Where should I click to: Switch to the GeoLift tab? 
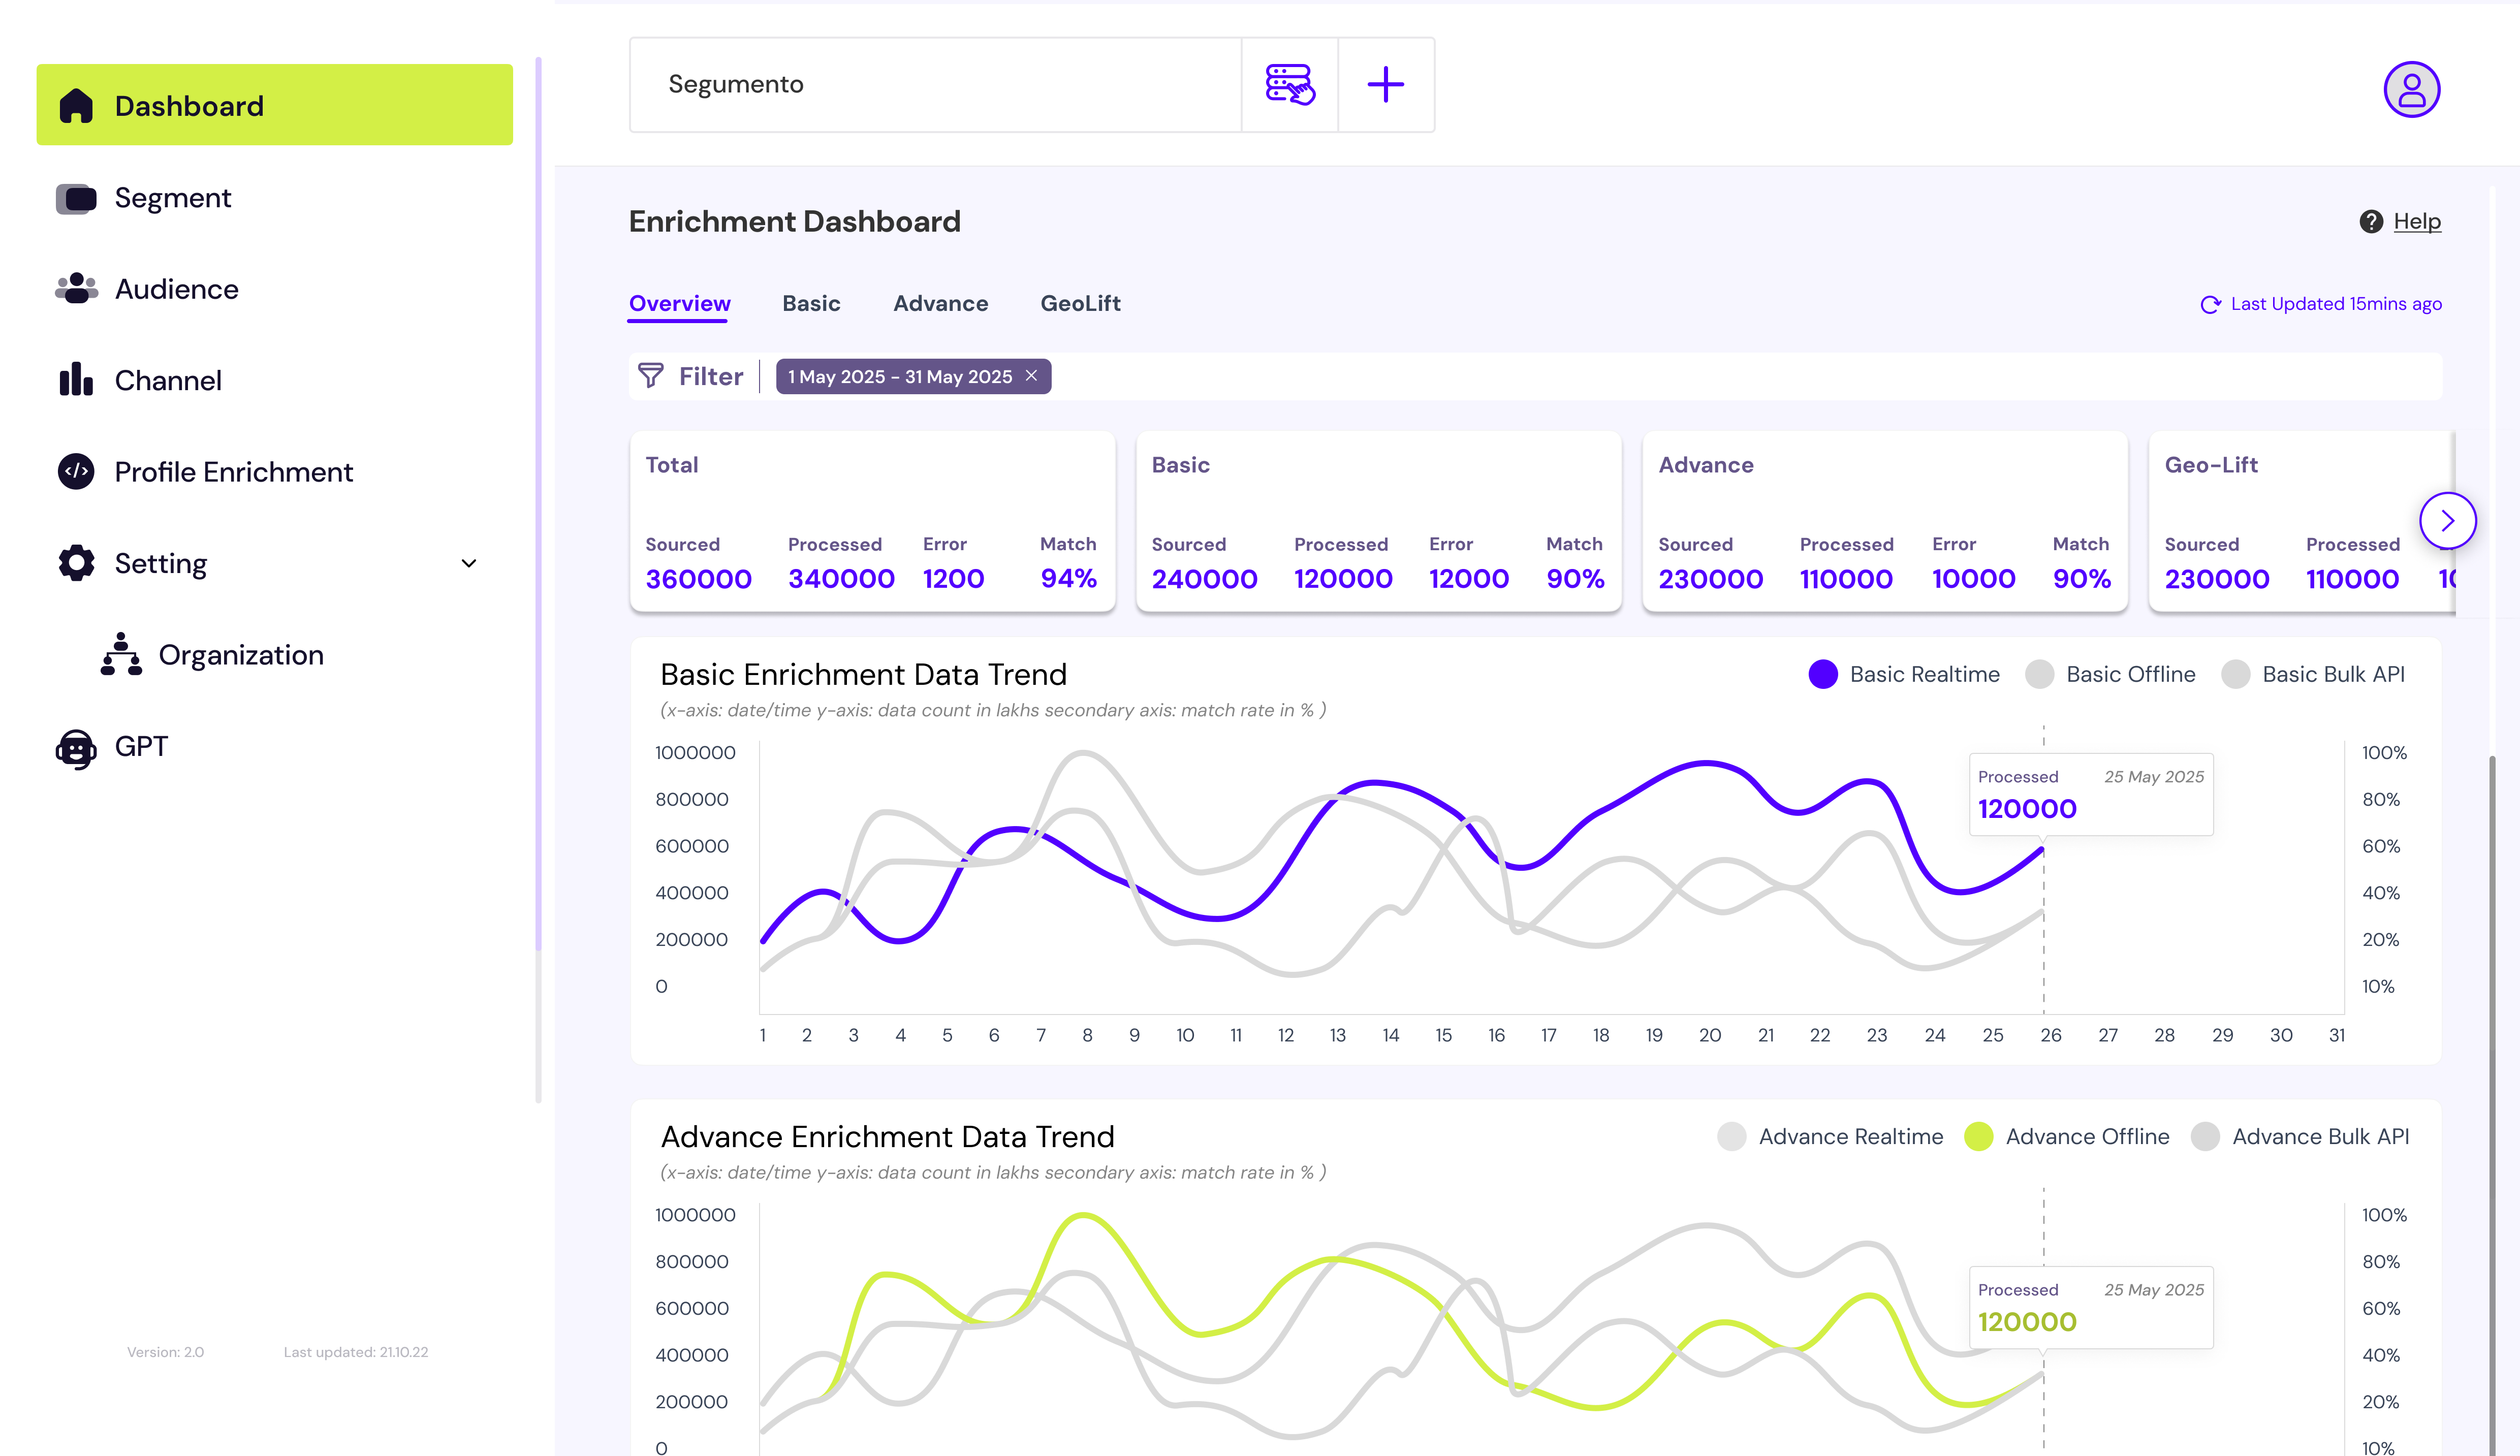tap(1080, 304)
